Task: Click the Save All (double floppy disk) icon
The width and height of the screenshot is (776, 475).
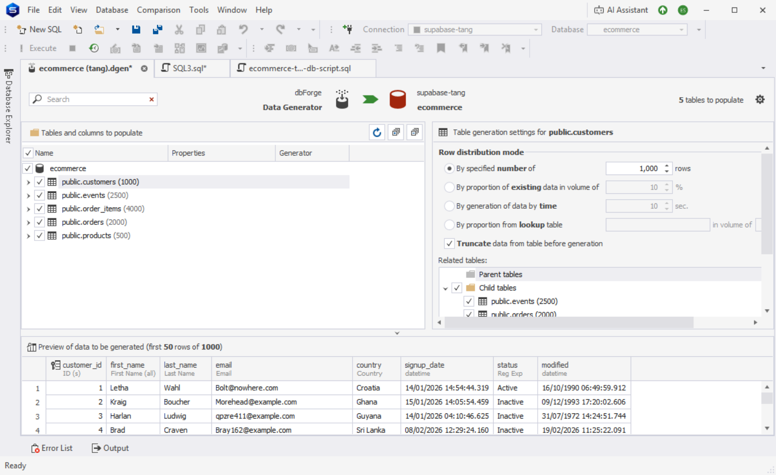Action: pyautogui.click(x=158, y=30)
